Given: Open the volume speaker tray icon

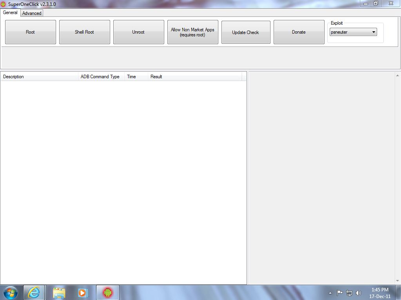Looking at the screenshot, I should click(358, 293).
